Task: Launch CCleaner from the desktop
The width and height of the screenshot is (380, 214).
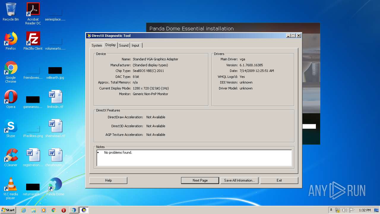Action: [11, 158]
